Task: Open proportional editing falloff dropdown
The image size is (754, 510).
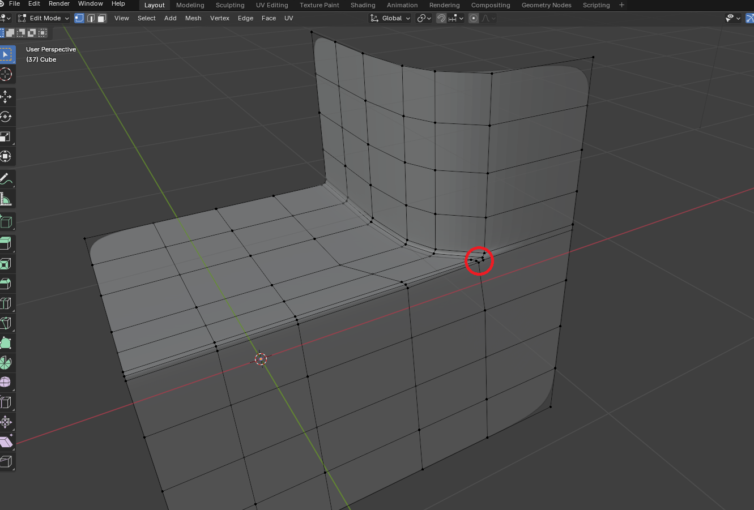Action: click(x=489, y=18)
